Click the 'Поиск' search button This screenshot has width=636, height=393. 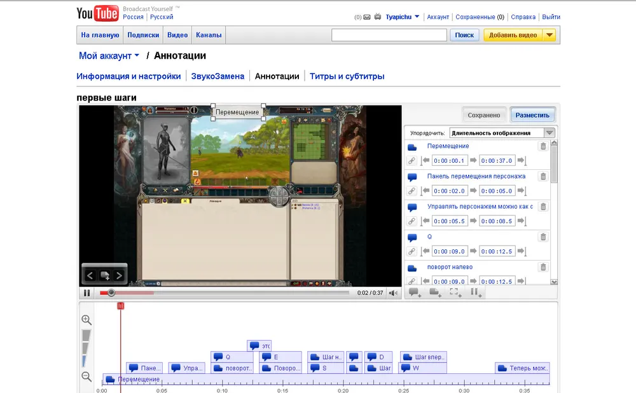point(464,35)
